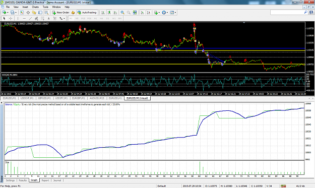Open the Templates icon
This screenshot has width=315, height=188.
click(x=172, y=13)
